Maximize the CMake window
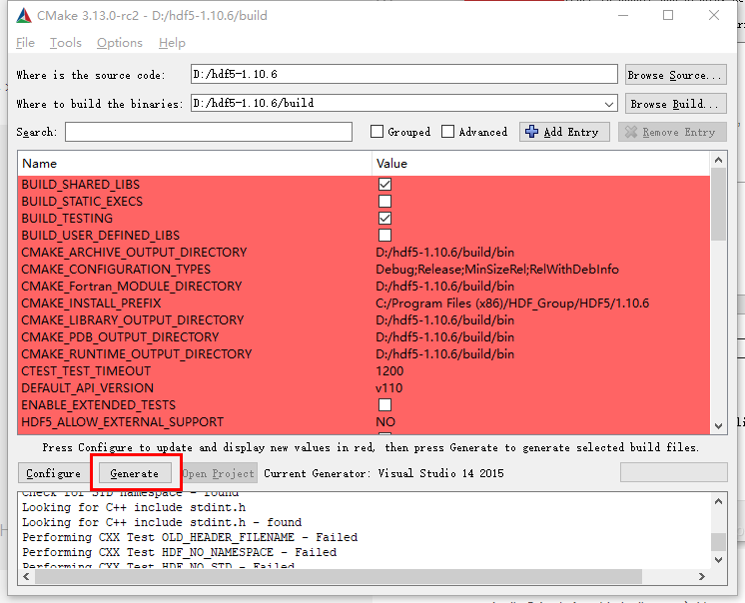 point(668,15)
